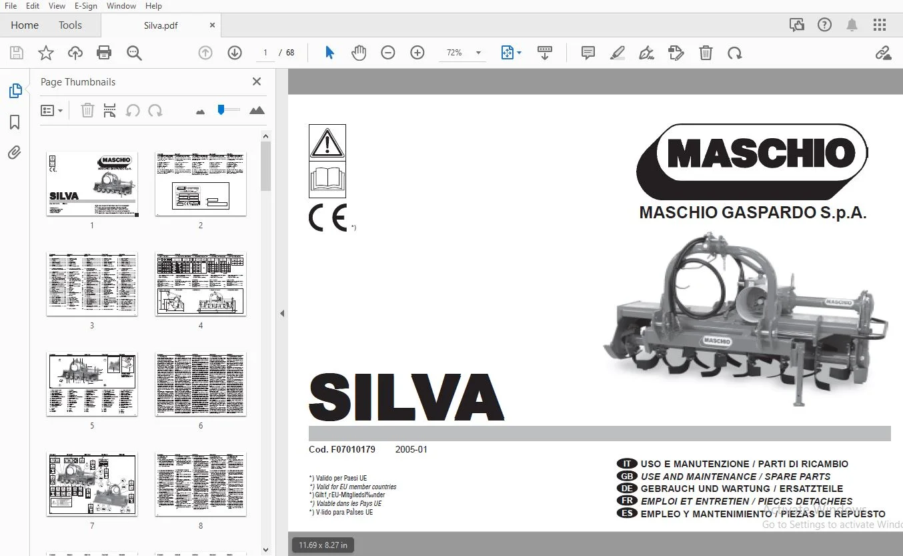Click the page number input field
This screenshot has width=903, height=556.
point(265,53)
